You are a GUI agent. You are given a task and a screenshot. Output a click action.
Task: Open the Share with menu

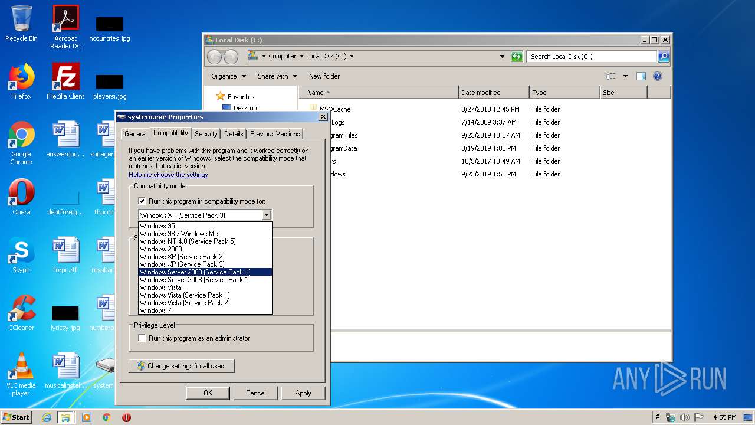(x=277, y=76)
